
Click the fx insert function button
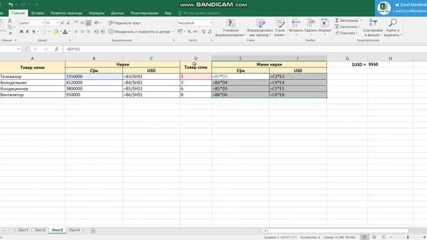[x=56, y=49]
